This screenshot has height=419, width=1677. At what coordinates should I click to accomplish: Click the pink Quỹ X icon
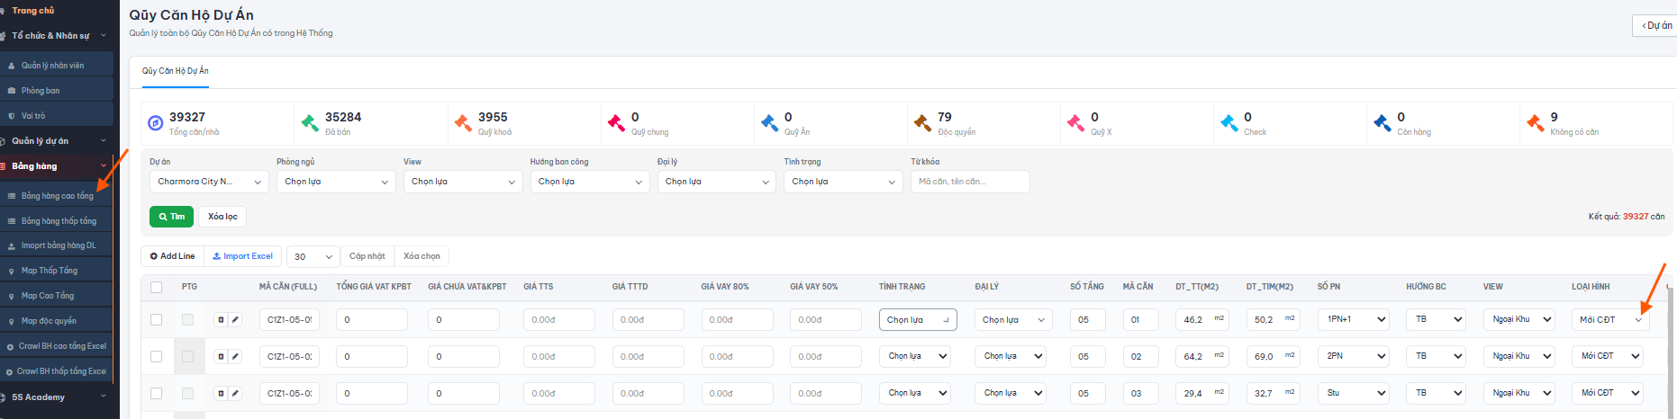(x=1075, y=123)
